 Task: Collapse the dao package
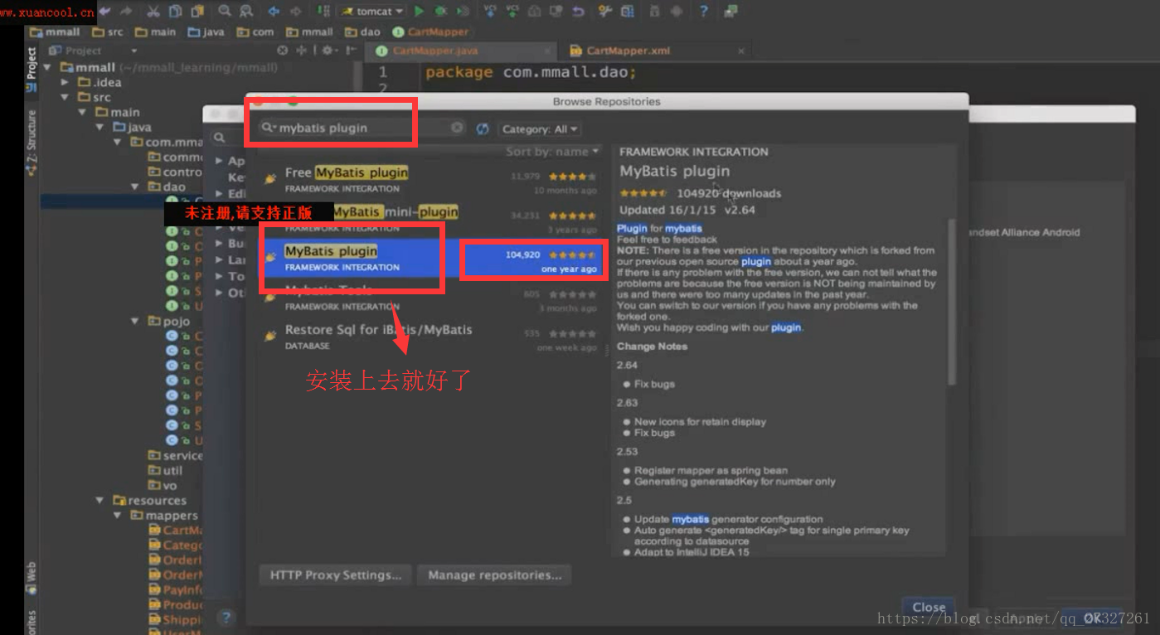click(x=136, y=187)
